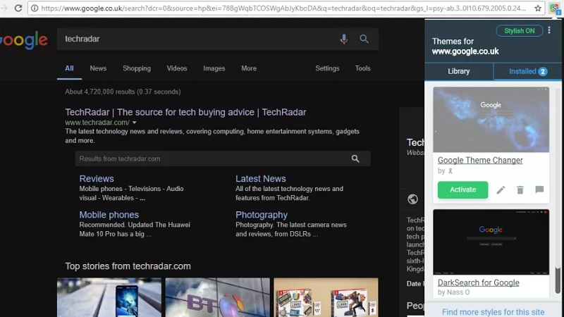564x317 pixels.
Task: Click the microphone voice search icon
Action: pos(344,39)
